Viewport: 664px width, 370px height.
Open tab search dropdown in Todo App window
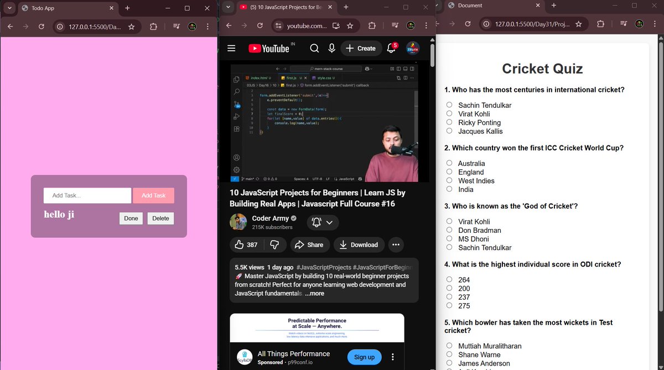click(9, 8)
